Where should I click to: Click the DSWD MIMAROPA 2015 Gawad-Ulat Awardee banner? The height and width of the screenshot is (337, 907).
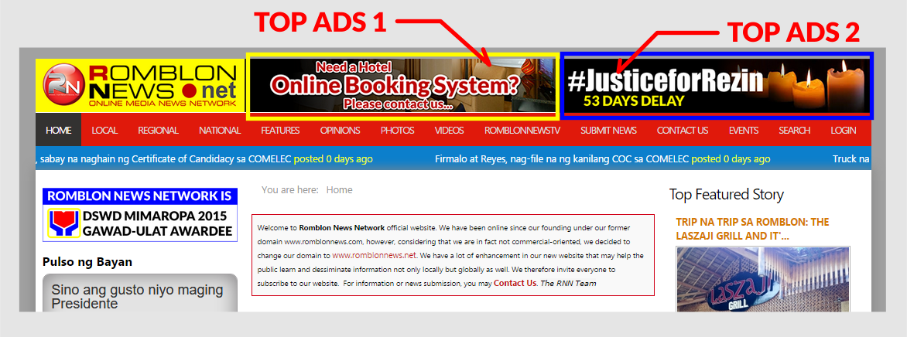(140, 215)
